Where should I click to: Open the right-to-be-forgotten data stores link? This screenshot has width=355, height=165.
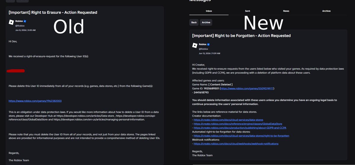point(241,136)
